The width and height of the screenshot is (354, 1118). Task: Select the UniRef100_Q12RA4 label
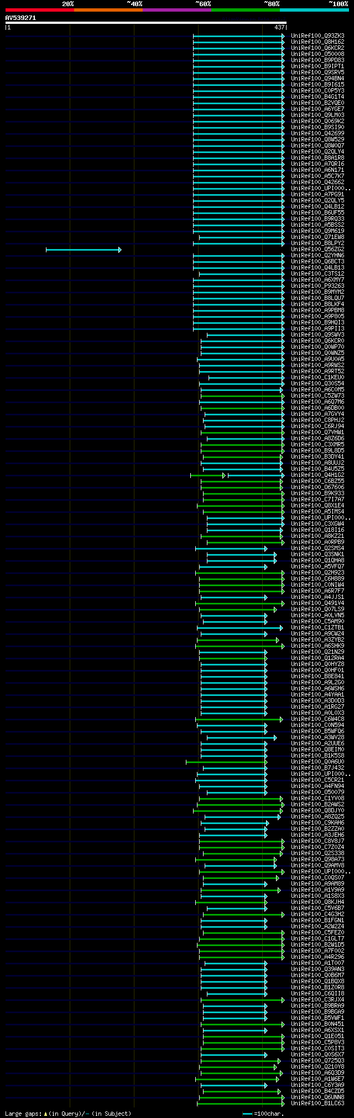pos(317,658)
